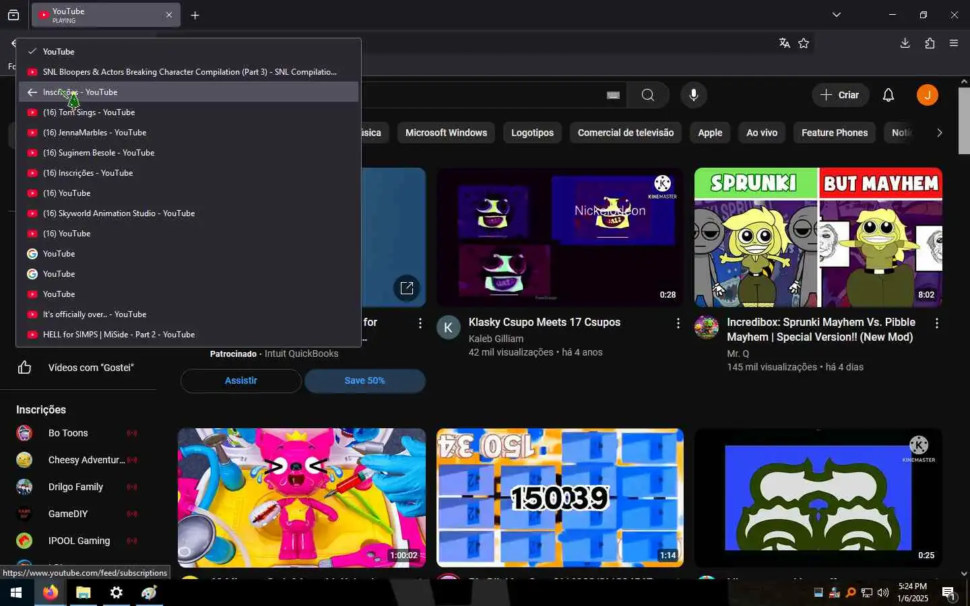The height and width of the screenshot is (606, 970).
Task: Open the Windows notification center icon
Action: click(x=948, y=593)
